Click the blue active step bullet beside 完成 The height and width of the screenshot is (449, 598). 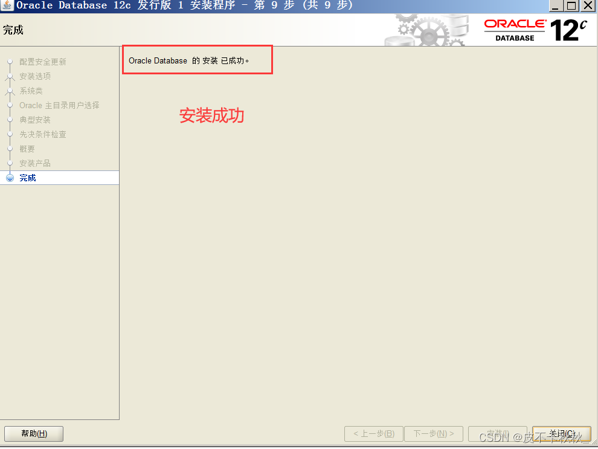(x=10, y=178)
